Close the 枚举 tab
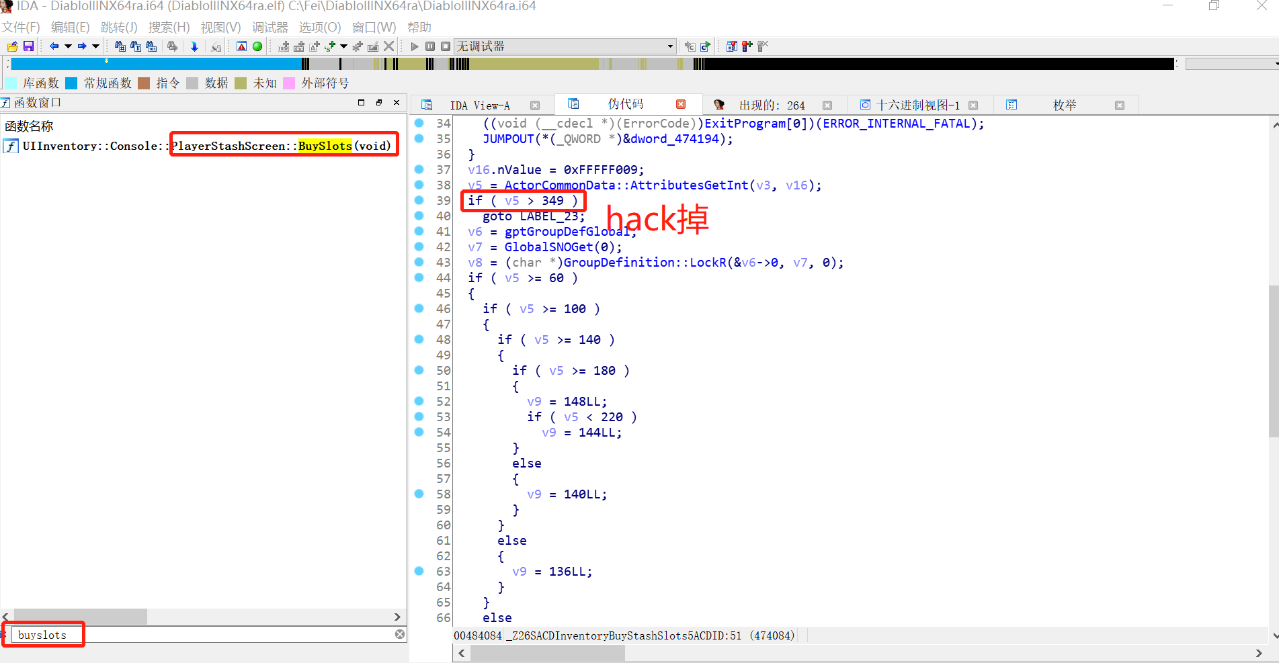This screenshot has height=663, width=1279. click(x=1120, y=105)
